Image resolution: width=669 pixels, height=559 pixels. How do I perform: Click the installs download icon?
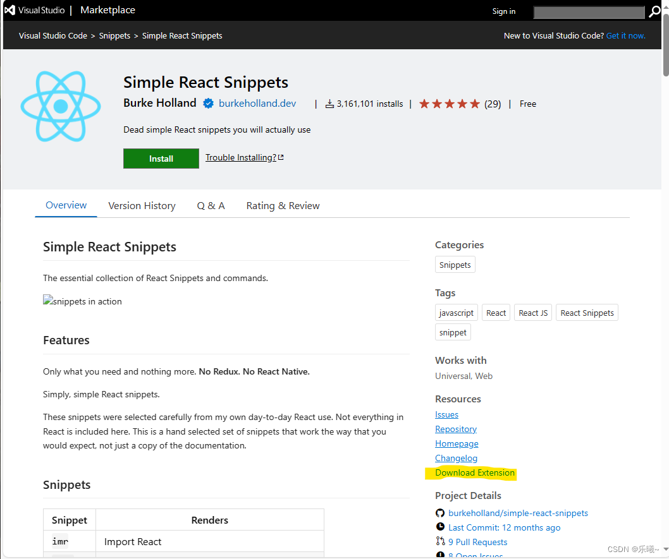(x=329, y=104)
